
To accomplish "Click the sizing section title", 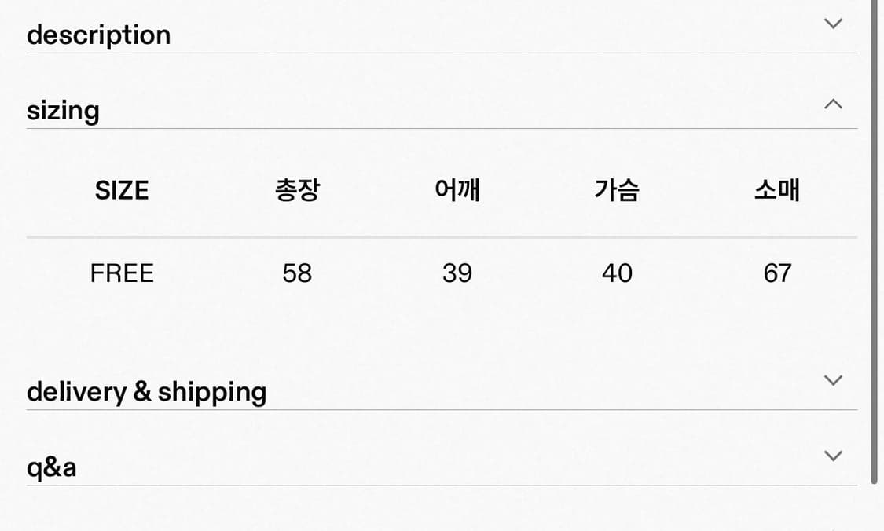I will pyautogui.click(x=63, y=110).
